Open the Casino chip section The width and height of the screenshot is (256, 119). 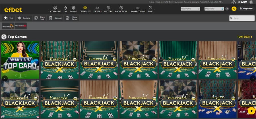[x=73, y=9]
